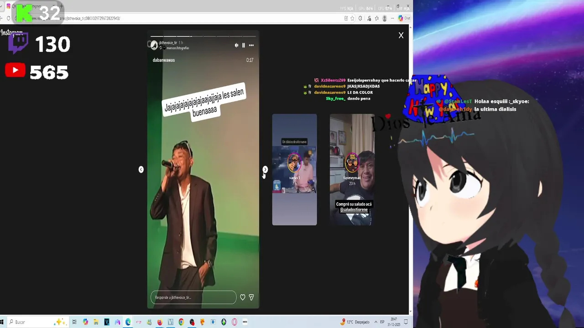Go to the next story arrow

pyautogui.click(x=265, y=169)
